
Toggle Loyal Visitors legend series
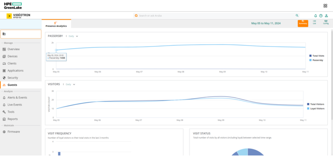tap(316, 109)
